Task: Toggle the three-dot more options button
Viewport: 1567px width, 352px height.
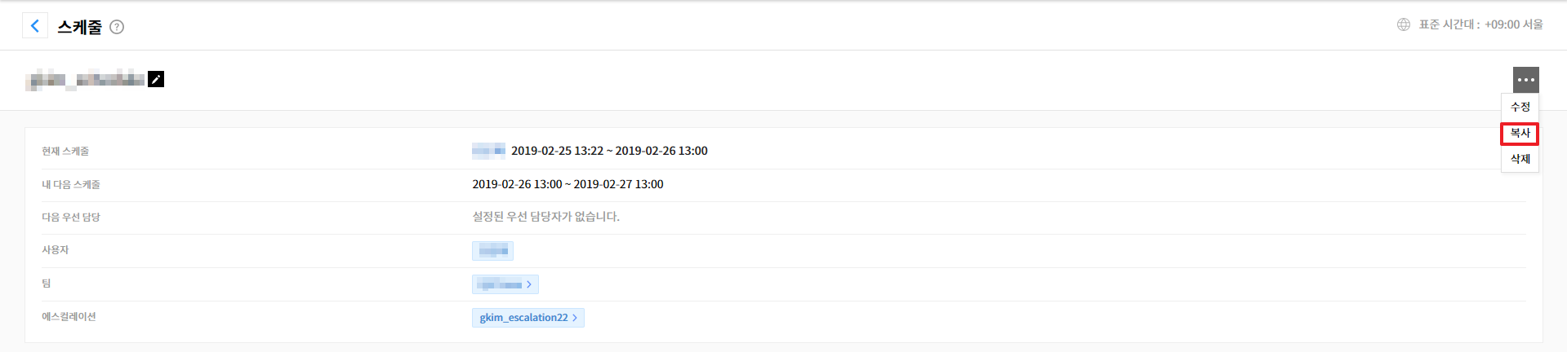Action: 1525,80
